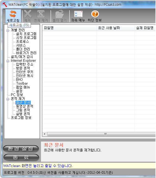Select 팝업 메뉴 in the tree

click(x=23, y=87)
